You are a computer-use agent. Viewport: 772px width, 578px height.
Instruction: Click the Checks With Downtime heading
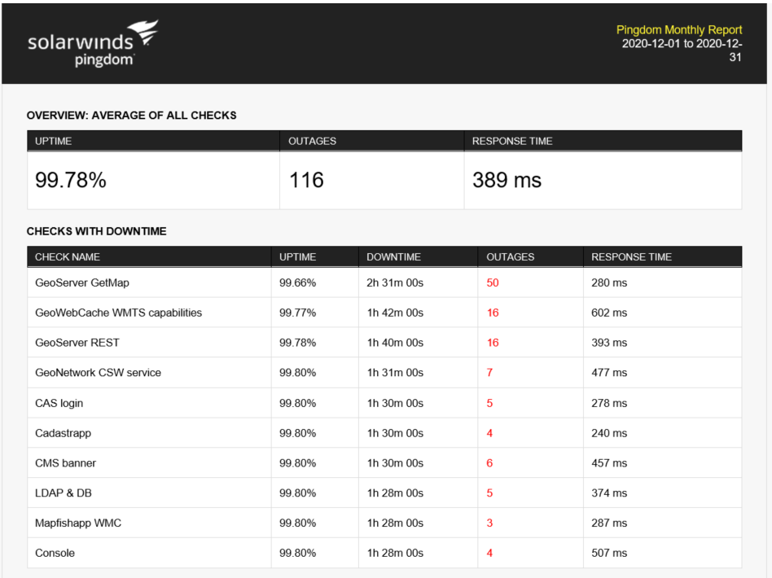coord(96,231)
